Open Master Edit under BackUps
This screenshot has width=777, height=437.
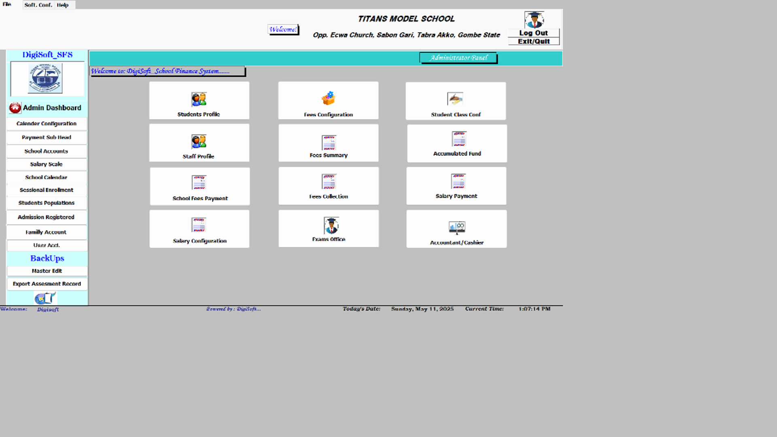click(x=47, y=271)
